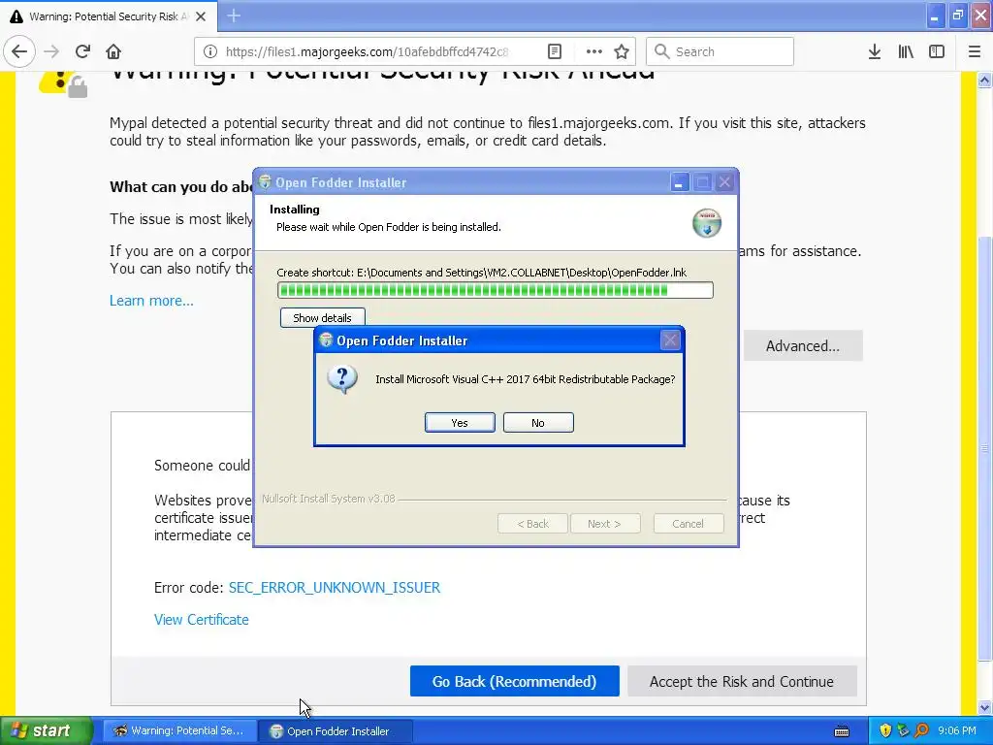Viewport: 993px width, 745px height.
Task: Click the scrollbar down arrow
Action: pyautogui.click(x=984, y=707)
